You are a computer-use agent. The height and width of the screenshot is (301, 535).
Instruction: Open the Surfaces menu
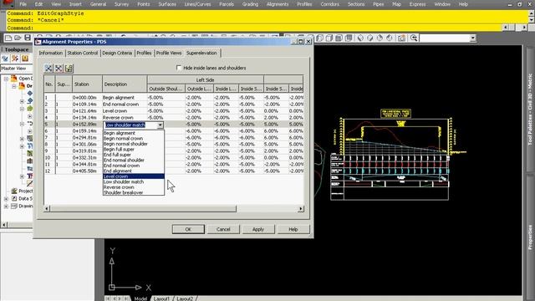pos(167,4)
